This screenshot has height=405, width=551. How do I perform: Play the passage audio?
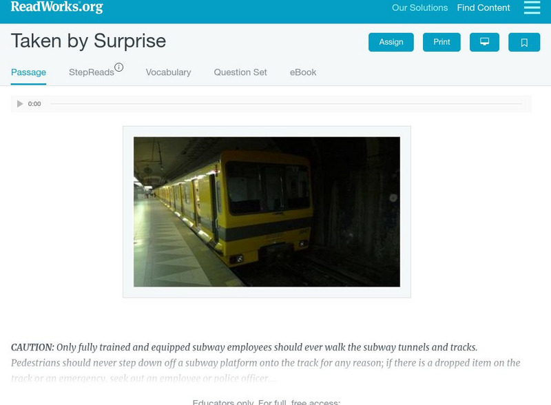[20, 104]
